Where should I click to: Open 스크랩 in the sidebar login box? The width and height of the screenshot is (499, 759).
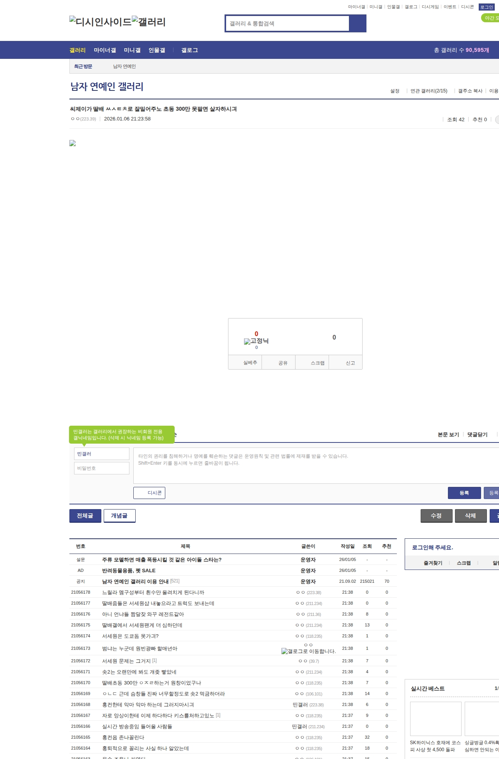pos(464,563)
